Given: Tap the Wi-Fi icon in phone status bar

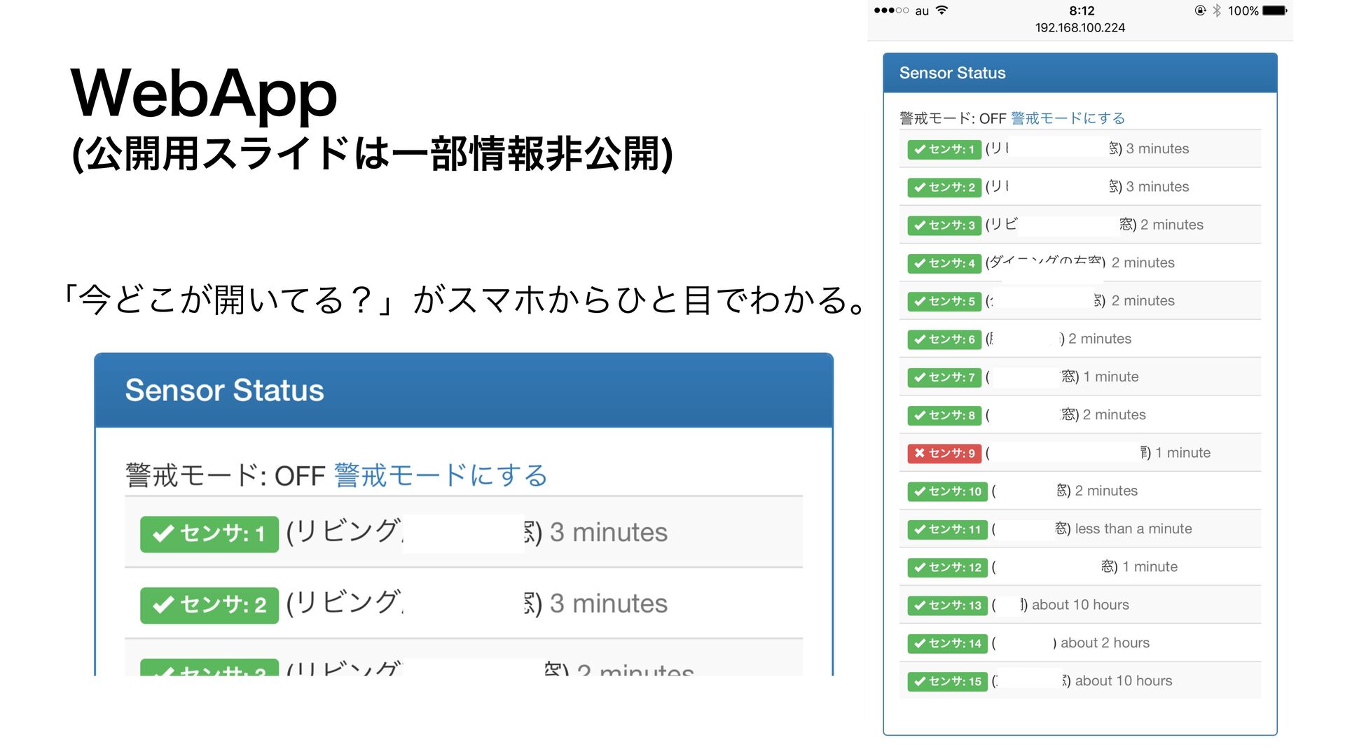Looking at the screenshot, I should point(942,10).
